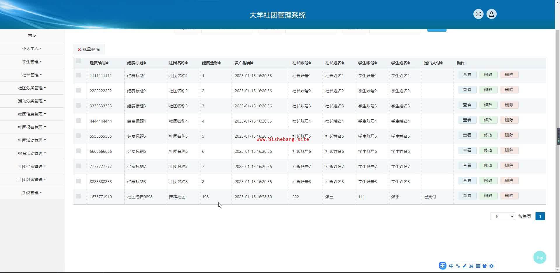560x273 pixels.
Task: Toggle the IME punctuation mode icon
Action: [x=458, y=266]
